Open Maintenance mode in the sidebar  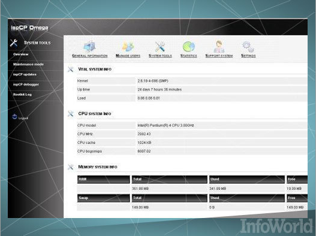[x=28, y=65]
